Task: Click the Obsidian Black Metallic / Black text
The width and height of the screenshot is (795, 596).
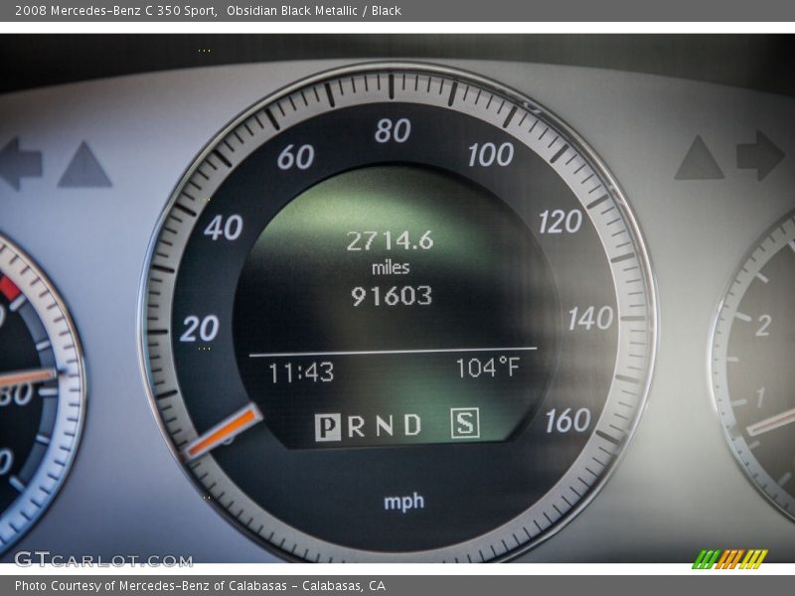Action: (x=314, y=11)
